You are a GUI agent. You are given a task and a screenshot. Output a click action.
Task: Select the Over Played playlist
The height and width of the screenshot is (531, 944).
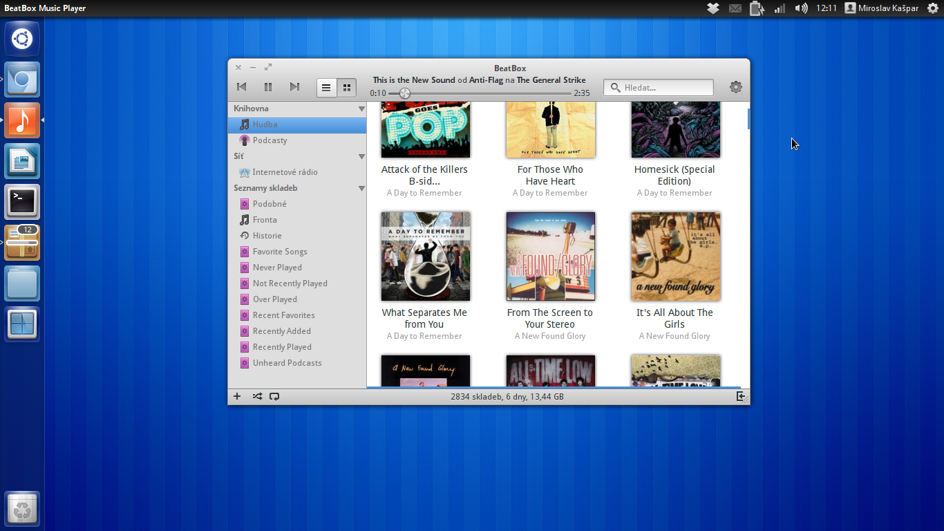click(x=297, y=299)
